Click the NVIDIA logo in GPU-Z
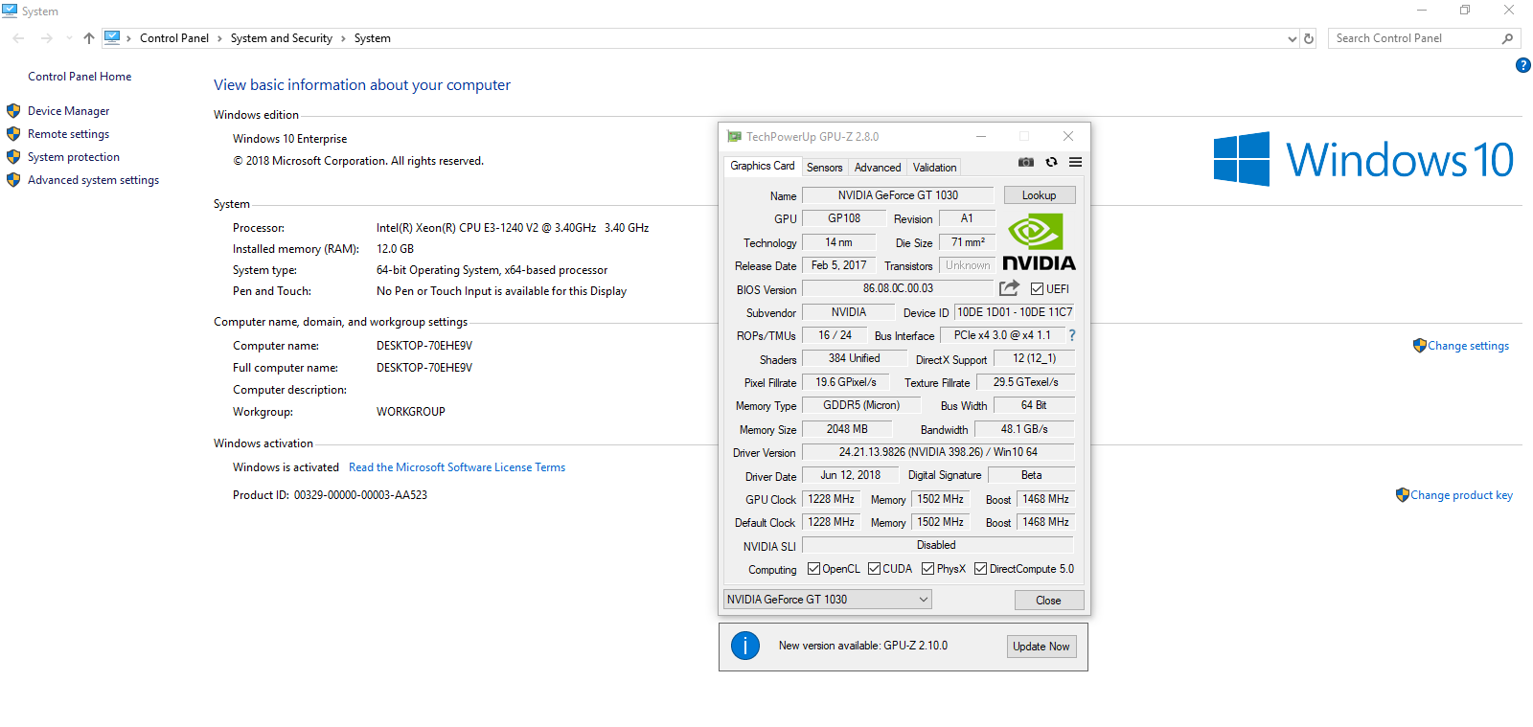 [1039, 243]
